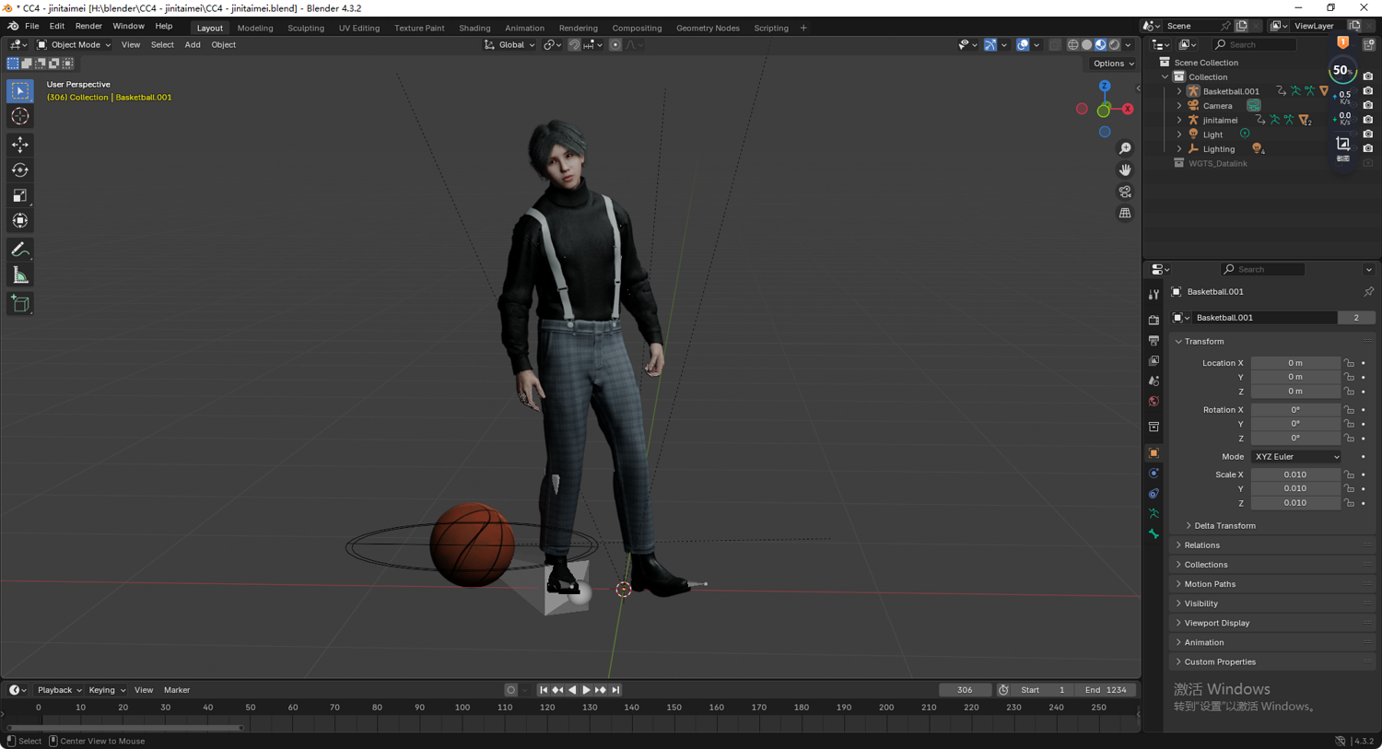Click the End frame field 1234
The height and width of the screenshot is (749, 1382).
(1105, 690)
